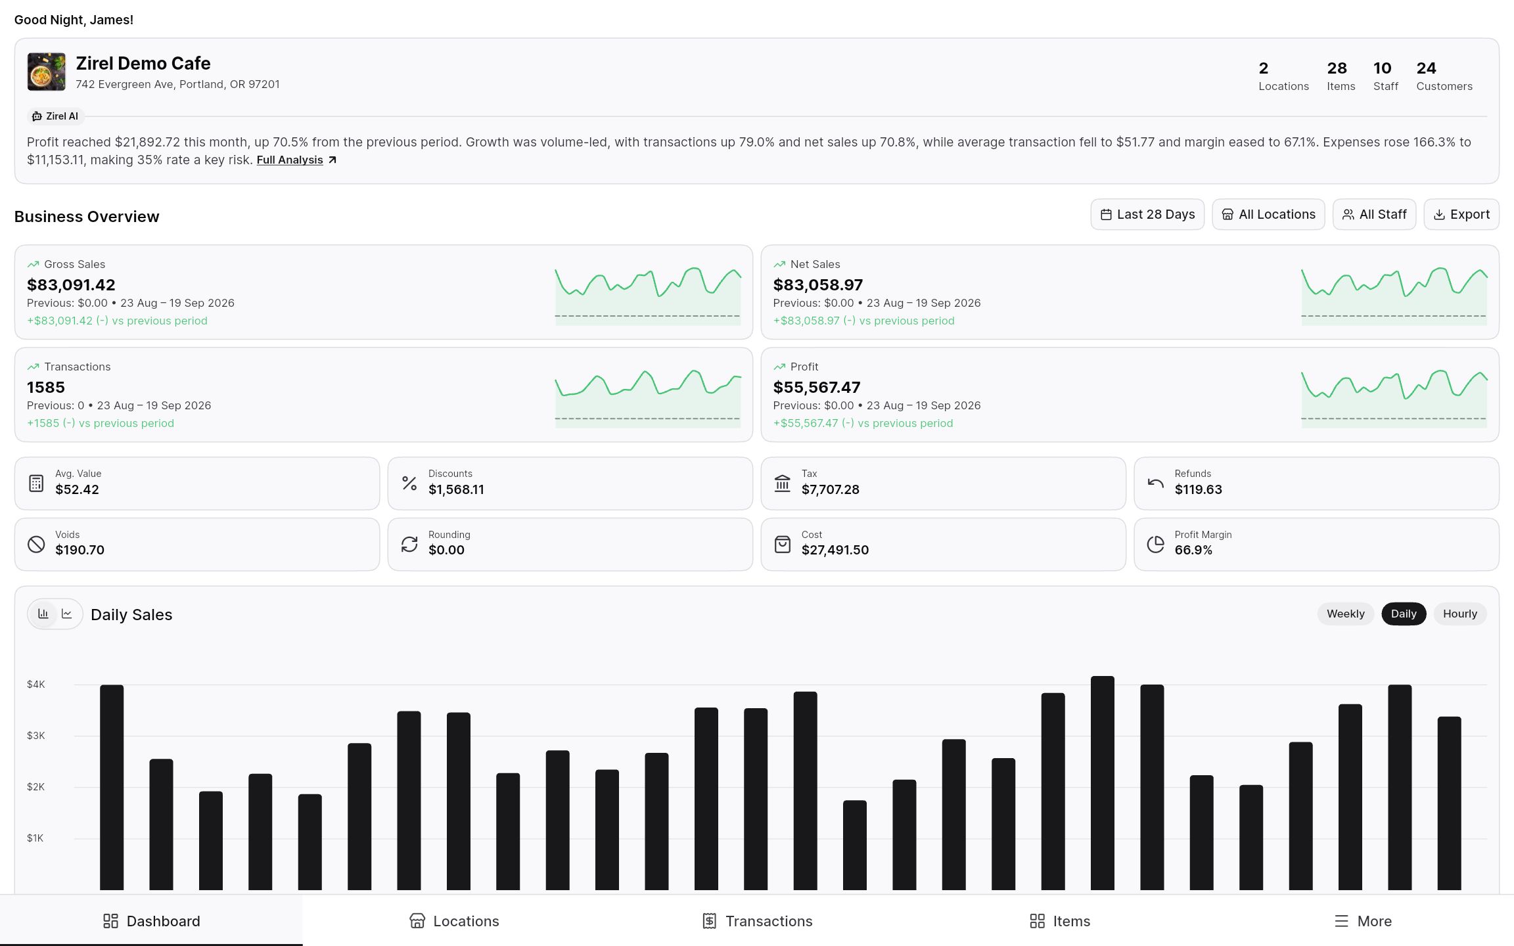Click the 2 Locations stat
Viewport: 1514px width, 946px height.
1283,76
